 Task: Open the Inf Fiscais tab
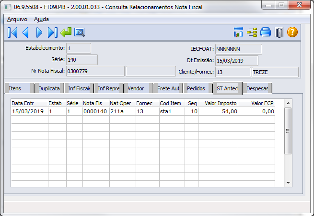pyautogui.click(x=79, y=88)
